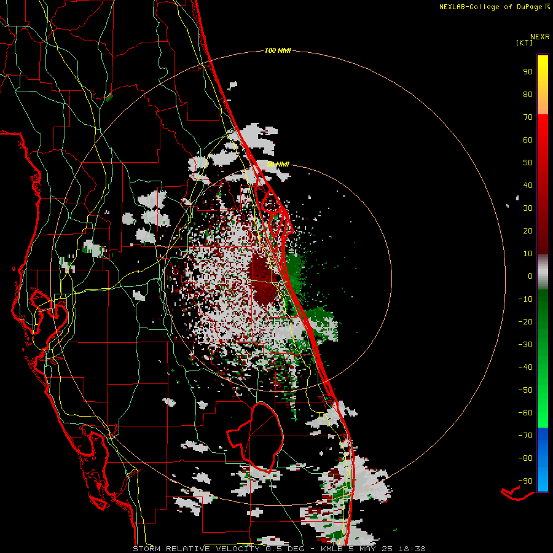Click inside the Lake Okeechobee outline
Image resolution: width=553 pixels, height=553 pixels.
(x=261, y=437)
